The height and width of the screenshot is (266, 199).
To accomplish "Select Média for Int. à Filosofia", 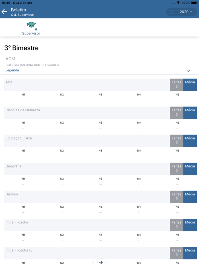I will 190,225.
